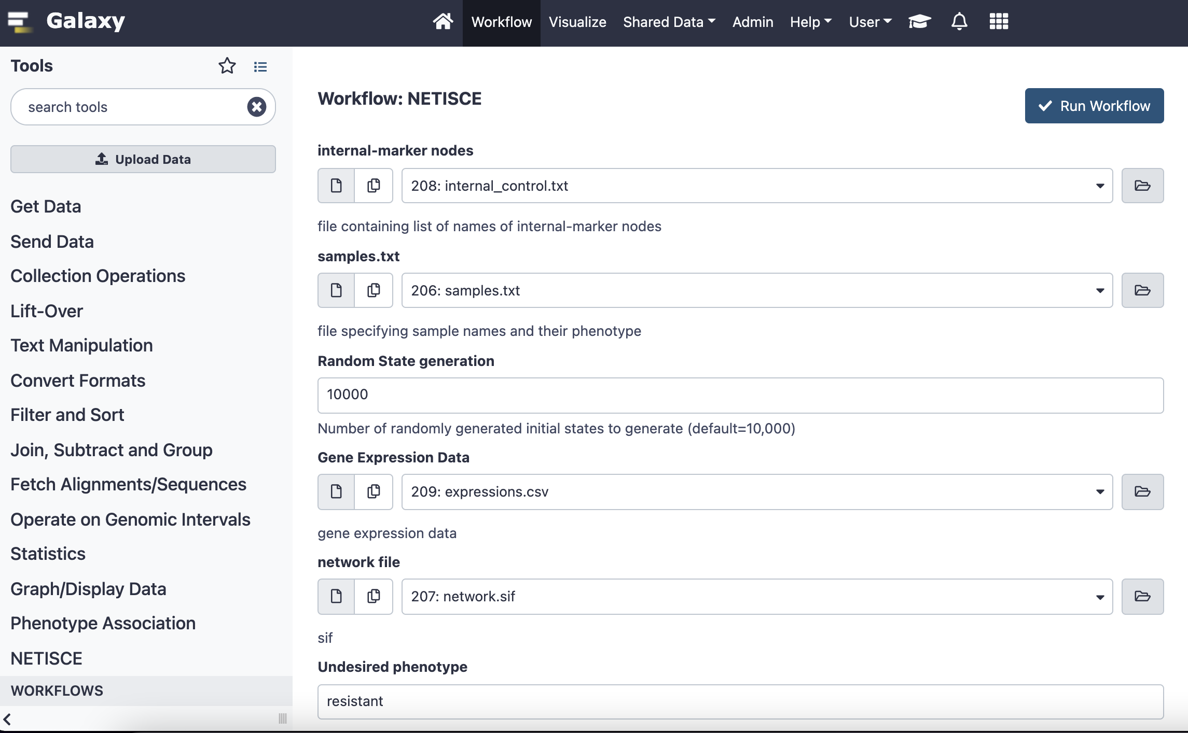Open Graph/Display Data section

point(88,589)
